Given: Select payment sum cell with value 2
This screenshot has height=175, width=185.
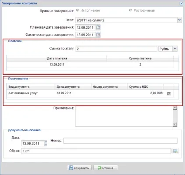Looking at the screenshot, I should tap(140, 65).
